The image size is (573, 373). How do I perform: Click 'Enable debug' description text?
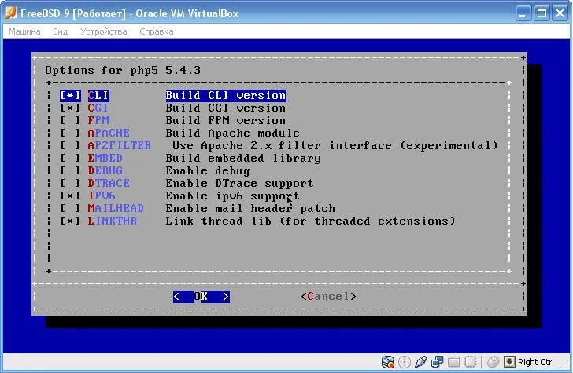tap(208, 170)
